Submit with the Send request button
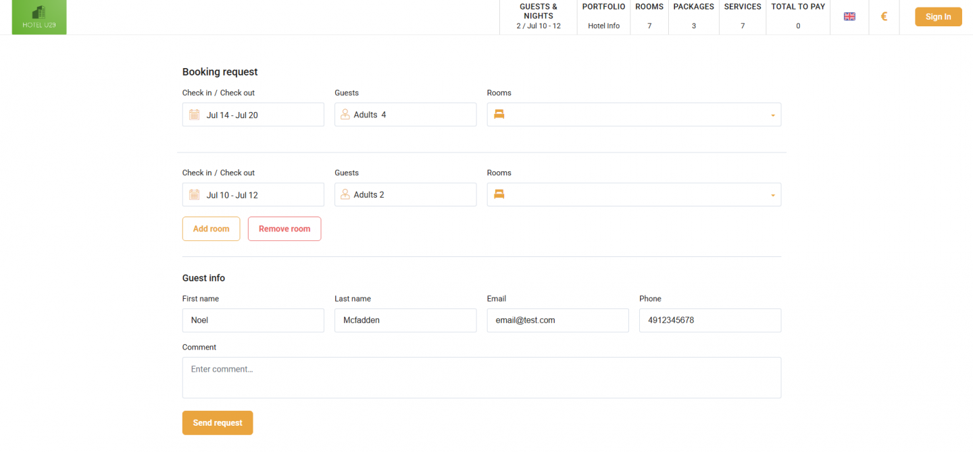 point(218,423)
